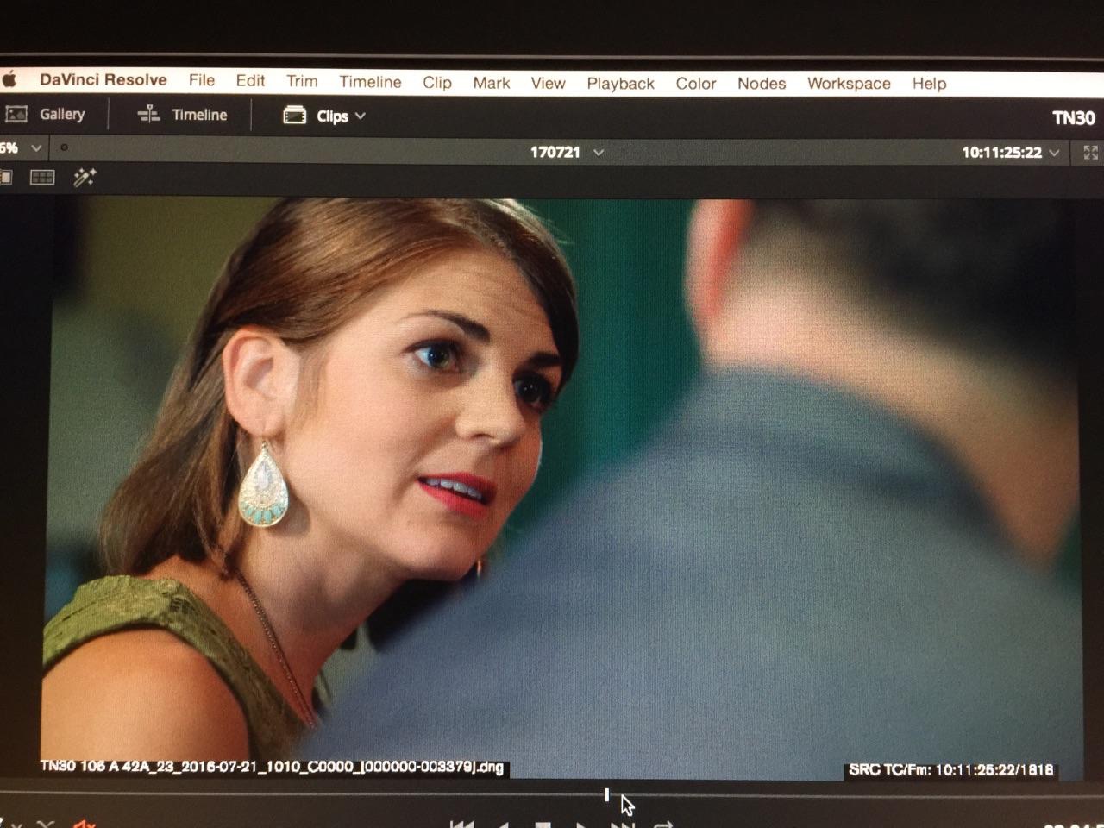Toggle the Gallery panel button
Image resolution: width=1104 pixels, height=828 pixels.
45,114
